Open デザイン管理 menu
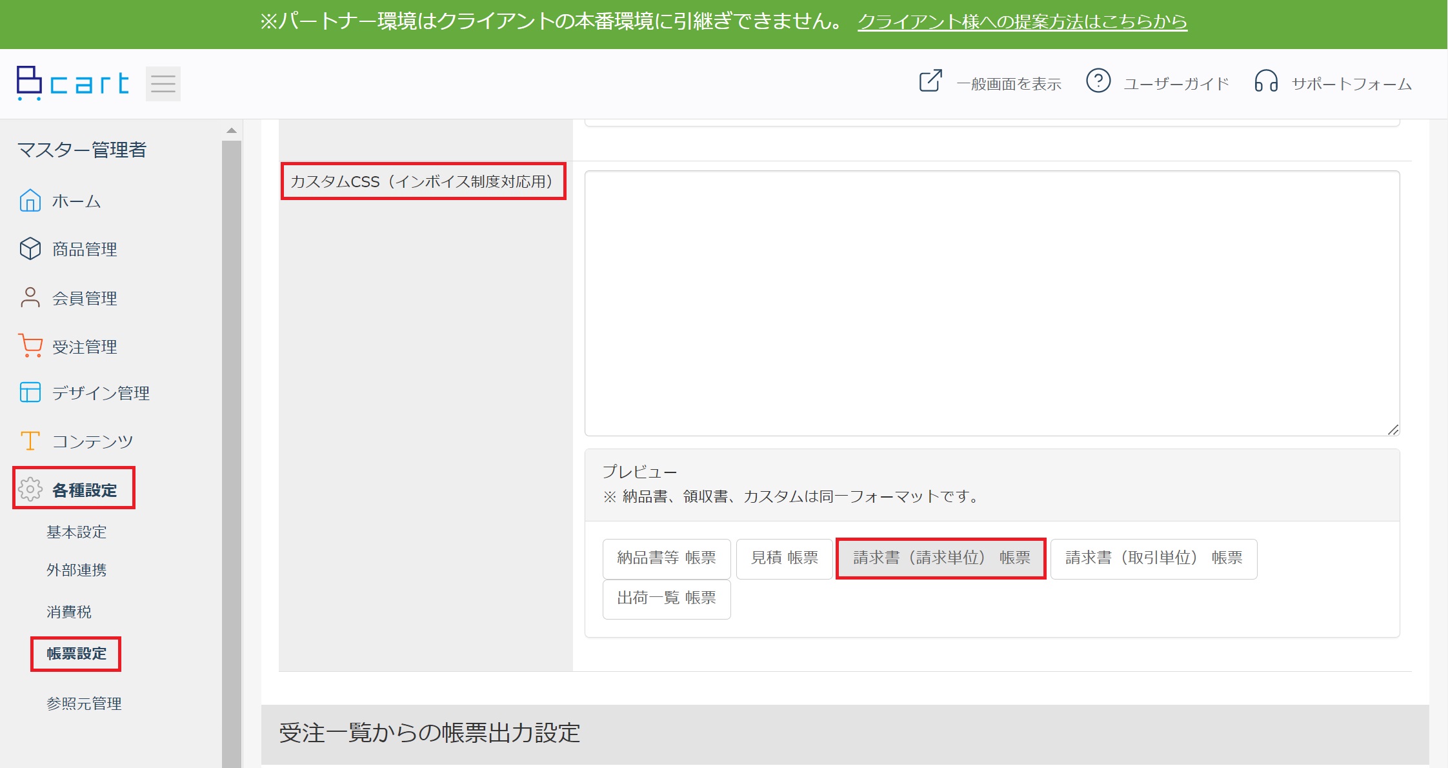 click(101, 393)
